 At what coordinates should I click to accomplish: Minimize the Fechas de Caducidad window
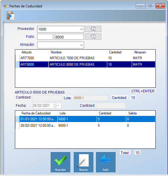[141, 6]
